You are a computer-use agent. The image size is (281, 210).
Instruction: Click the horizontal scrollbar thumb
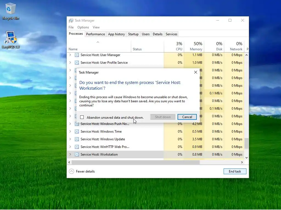click(x=136, y=162)
